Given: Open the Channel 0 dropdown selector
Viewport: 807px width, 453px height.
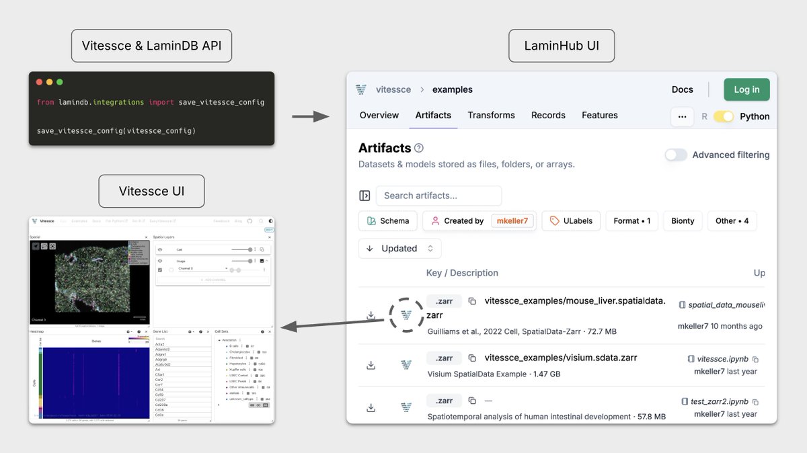Looking at the screenshot, I should (x=203, y=269).
